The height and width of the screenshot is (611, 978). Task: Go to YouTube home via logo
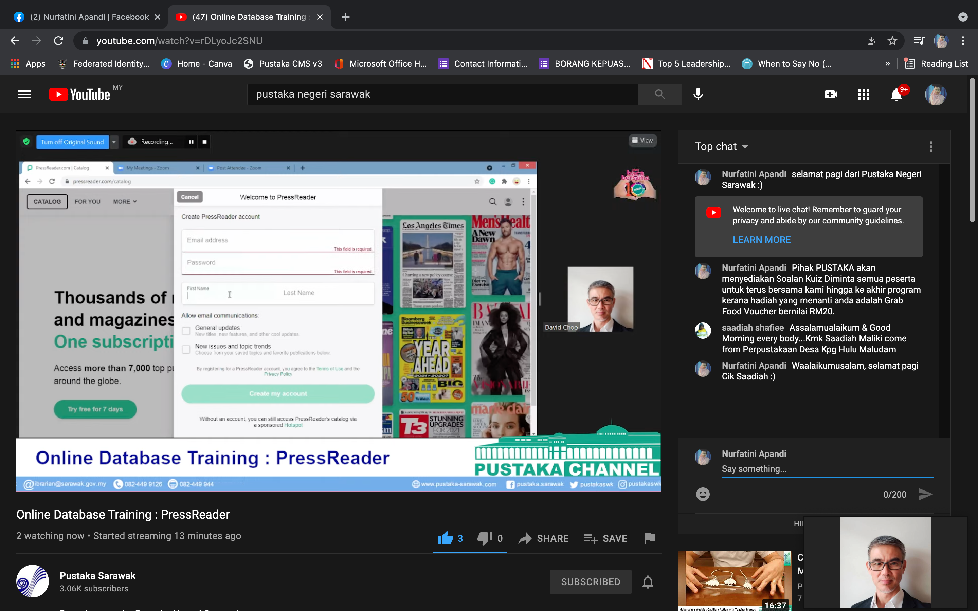click(x=79, y=94)
